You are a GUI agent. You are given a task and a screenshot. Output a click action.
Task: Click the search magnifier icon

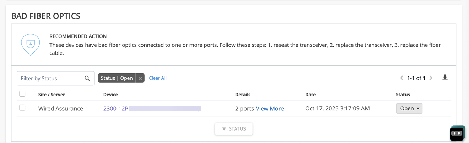(87, 78)
